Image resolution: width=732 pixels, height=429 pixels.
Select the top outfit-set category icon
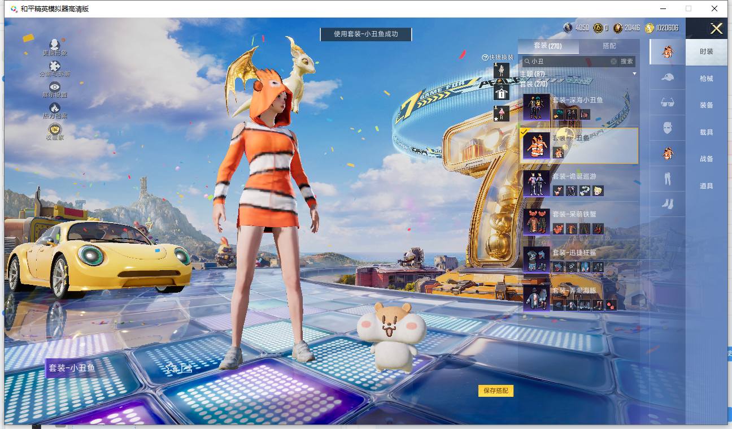pyautogui.click(x=668, y=51)
